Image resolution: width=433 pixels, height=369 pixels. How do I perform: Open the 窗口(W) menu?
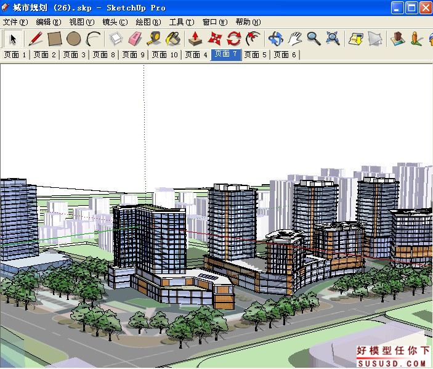215,22
